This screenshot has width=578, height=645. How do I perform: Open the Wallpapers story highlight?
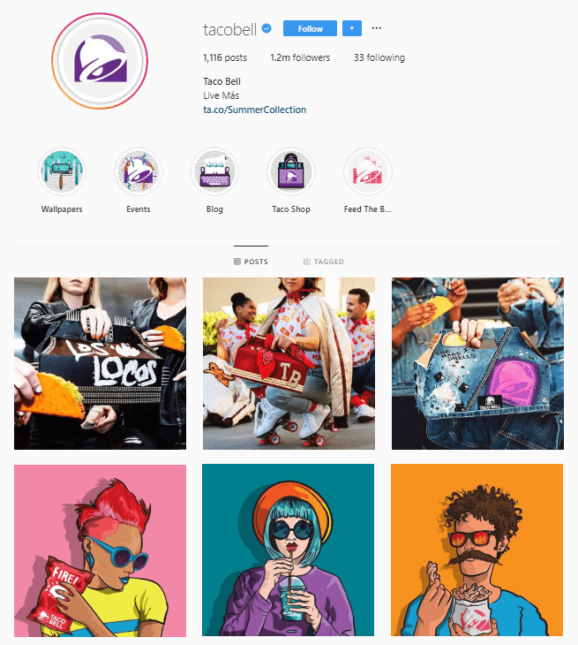62,171
